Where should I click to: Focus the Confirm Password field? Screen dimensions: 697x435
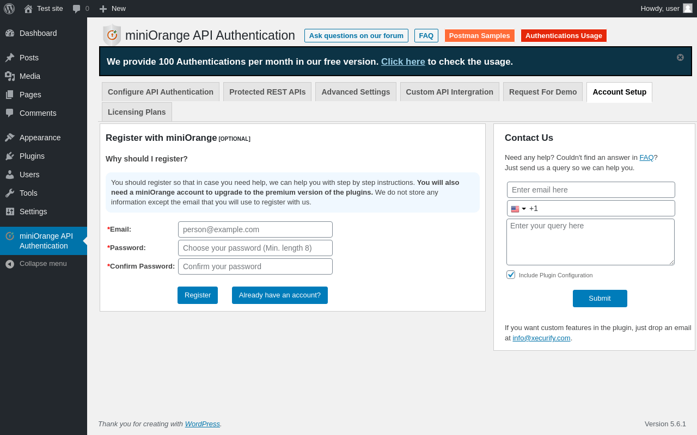pyautogui.click(x=255, y=266)
